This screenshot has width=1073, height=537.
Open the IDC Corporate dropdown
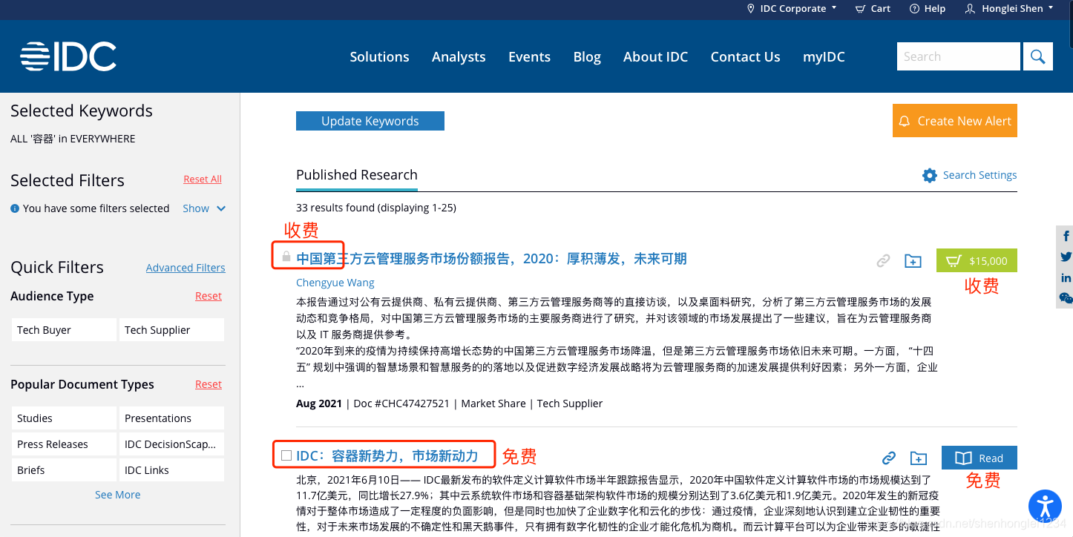point(792,9)
